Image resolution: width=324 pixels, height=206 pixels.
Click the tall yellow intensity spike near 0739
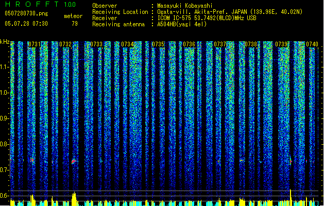(x=291, y=197)
